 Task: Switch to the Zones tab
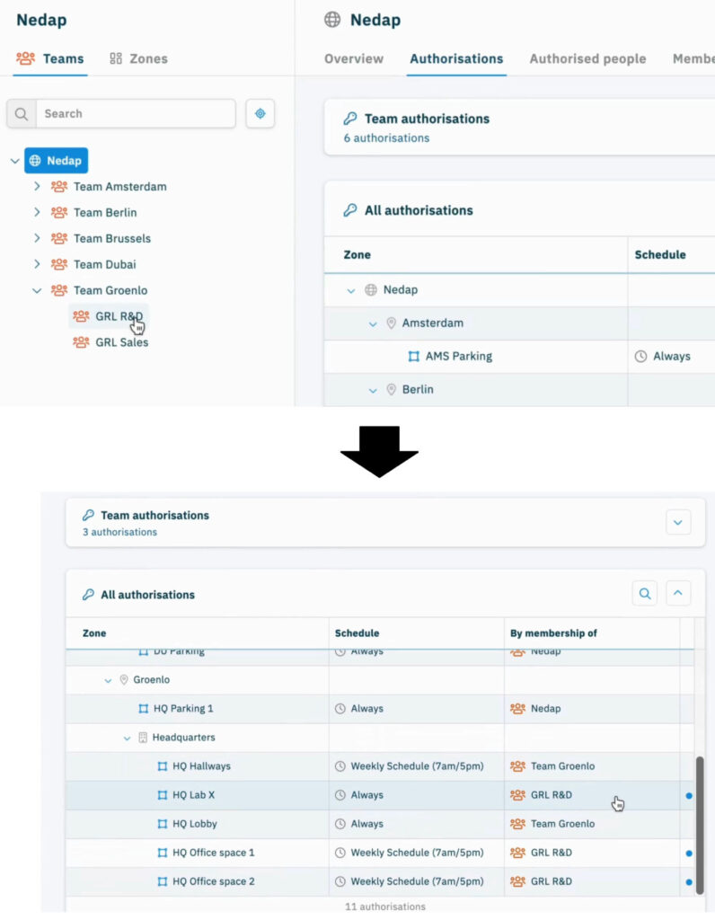click(x=139, y=58)
